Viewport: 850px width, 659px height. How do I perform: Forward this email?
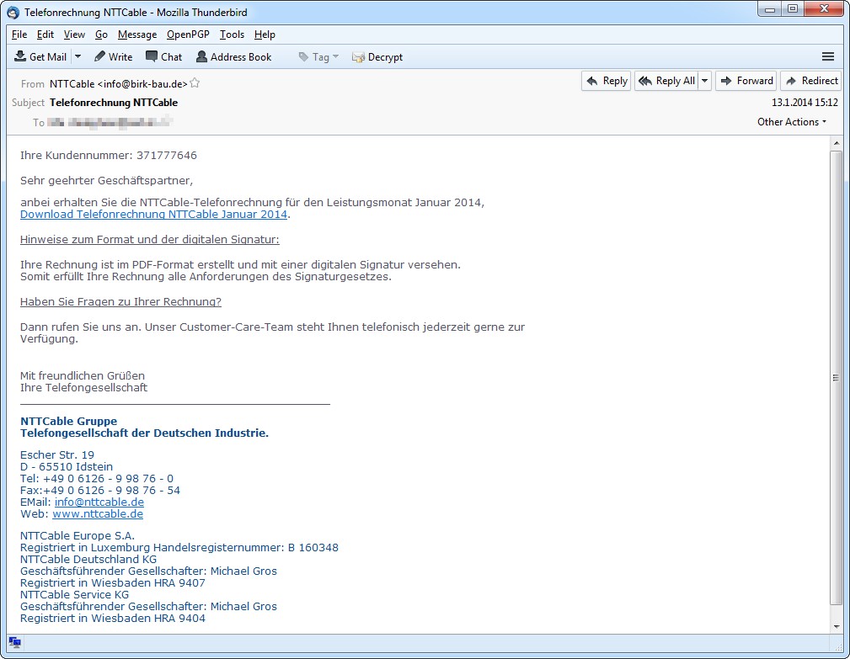(746, 81)
